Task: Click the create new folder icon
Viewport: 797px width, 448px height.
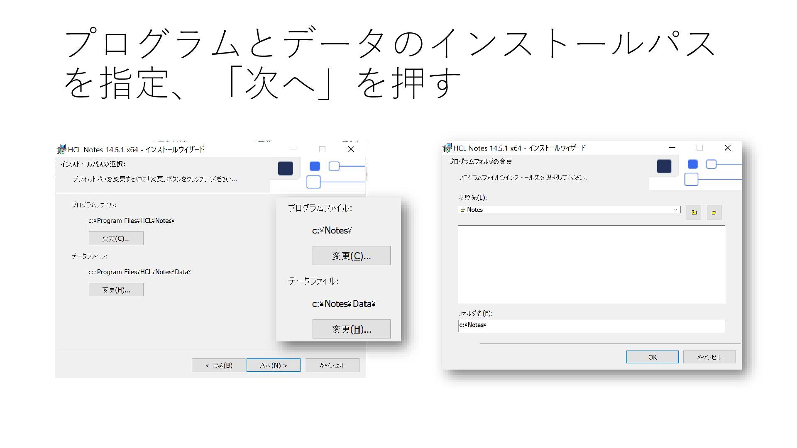Action: coord(714,212)
